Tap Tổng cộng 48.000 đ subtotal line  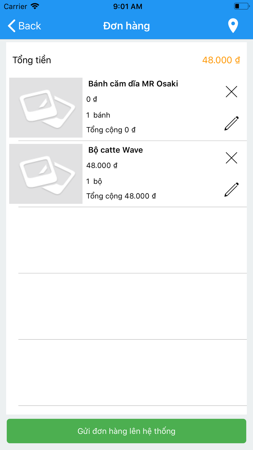coord(121,196)
